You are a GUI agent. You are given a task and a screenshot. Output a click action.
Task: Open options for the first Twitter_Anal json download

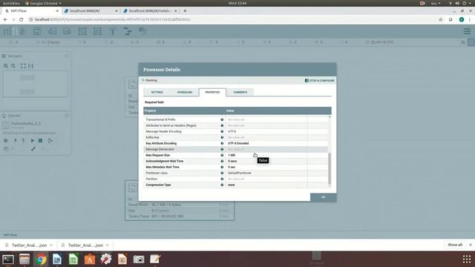click(x=51, y=245)
